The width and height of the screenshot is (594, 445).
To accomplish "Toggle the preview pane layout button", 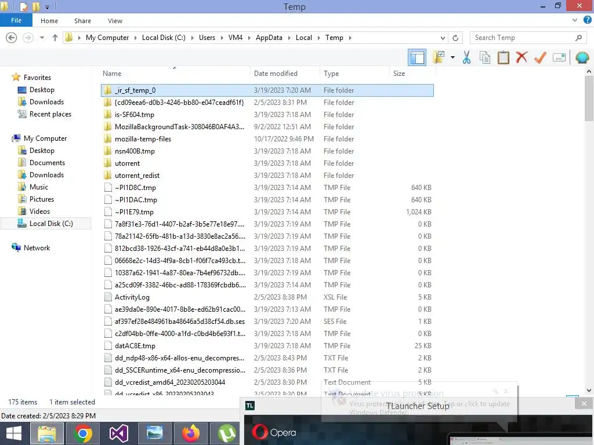I will pyautogui.click(x=417, y=57).
